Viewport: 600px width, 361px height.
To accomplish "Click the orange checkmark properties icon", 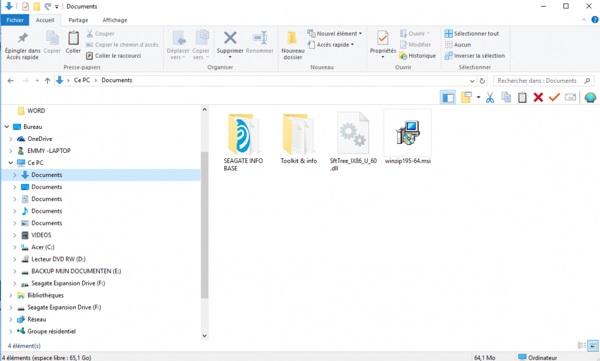I will click(554, 97).
